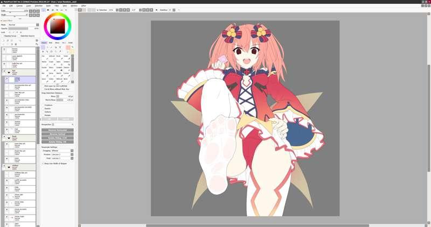431x227 pixels.
Task: Choose the Eraser tool
Action: click(52, 63)
